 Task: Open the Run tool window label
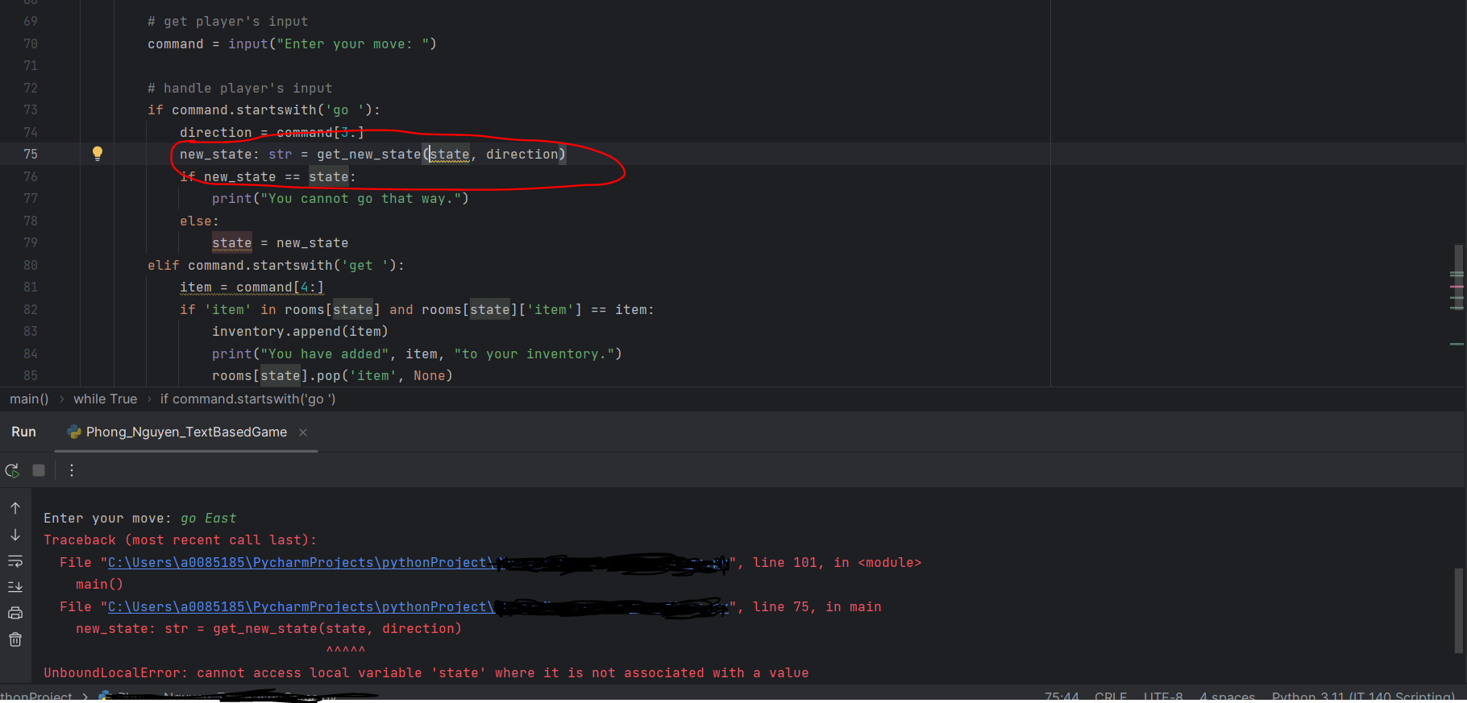coord(23,432)
